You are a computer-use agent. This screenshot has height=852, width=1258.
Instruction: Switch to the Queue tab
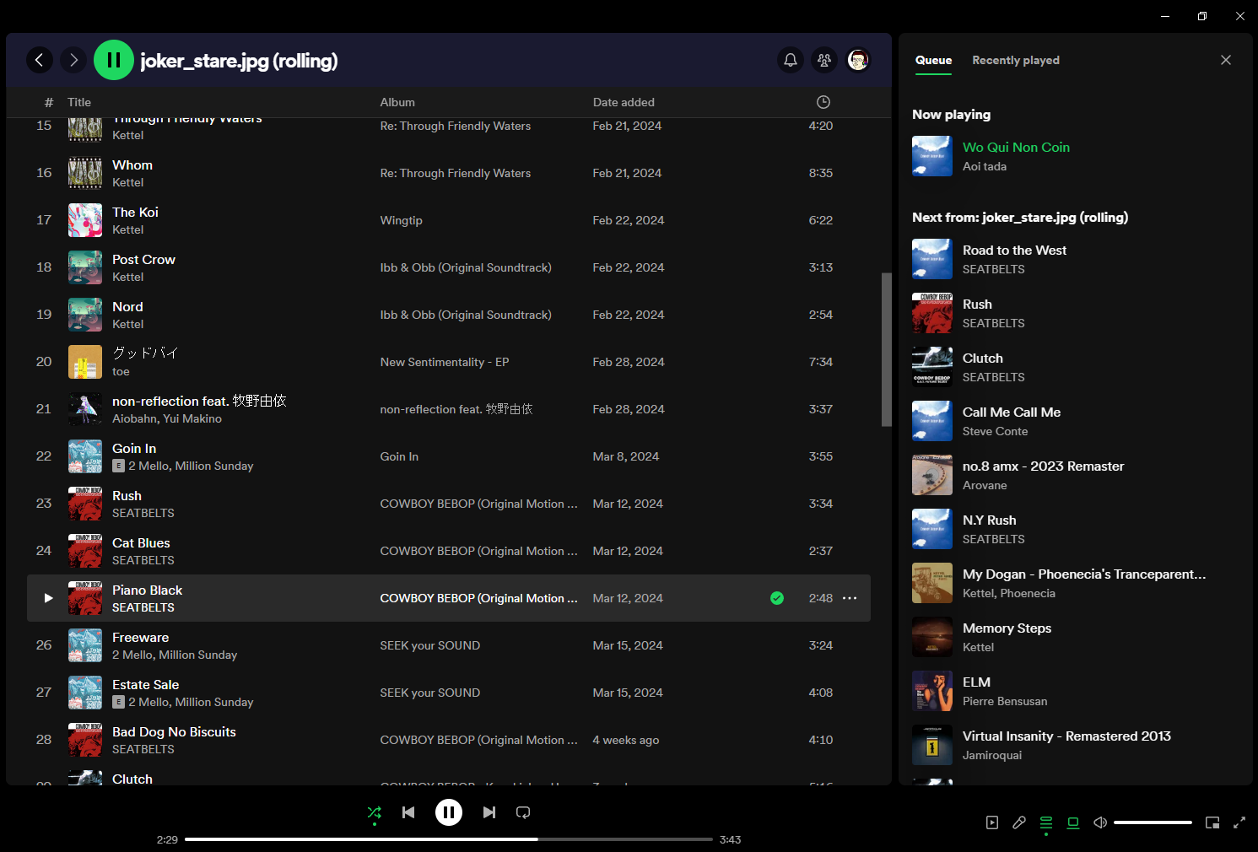933,60
